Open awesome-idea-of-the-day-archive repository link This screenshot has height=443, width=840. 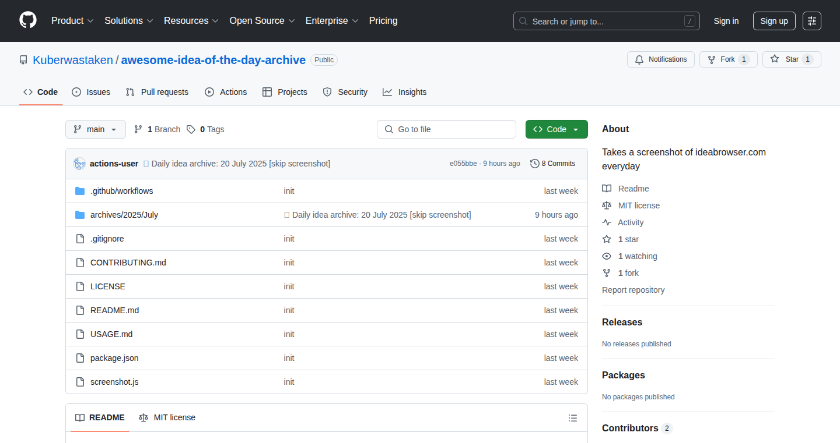213,60
